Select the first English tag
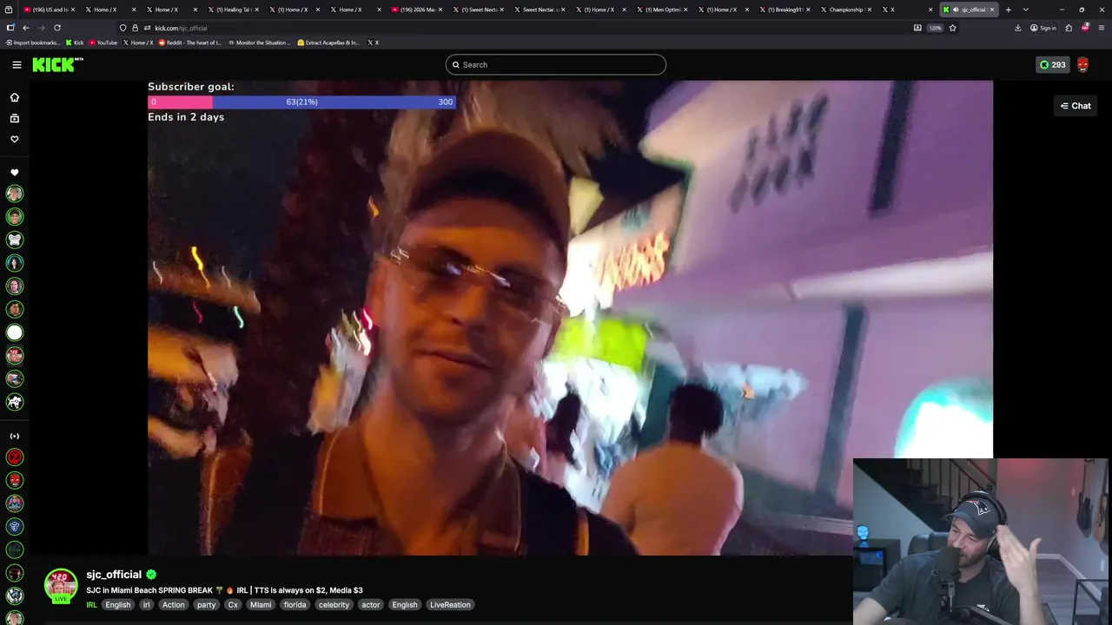 pyautogui.click(x=118, y=605)
